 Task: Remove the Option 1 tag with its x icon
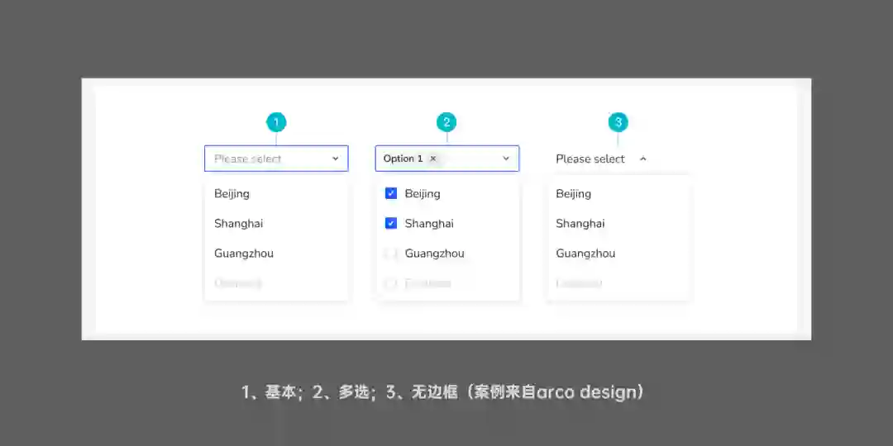(x=432, y=159)
